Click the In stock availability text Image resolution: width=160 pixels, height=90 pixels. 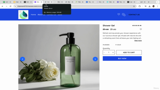pos(118,45)
